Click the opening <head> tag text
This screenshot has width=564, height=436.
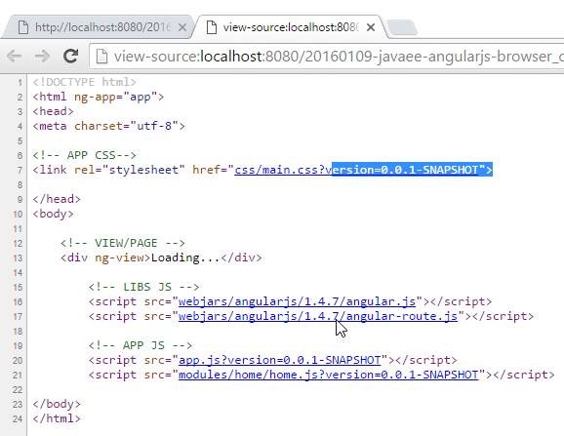[54, 111]
